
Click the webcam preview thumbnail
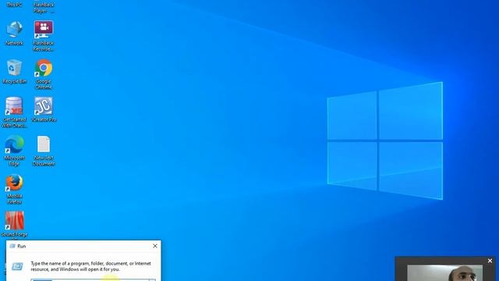(x=445, y=273)
